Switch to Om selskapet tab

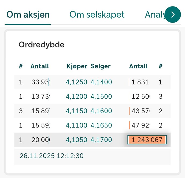(97, 15)
